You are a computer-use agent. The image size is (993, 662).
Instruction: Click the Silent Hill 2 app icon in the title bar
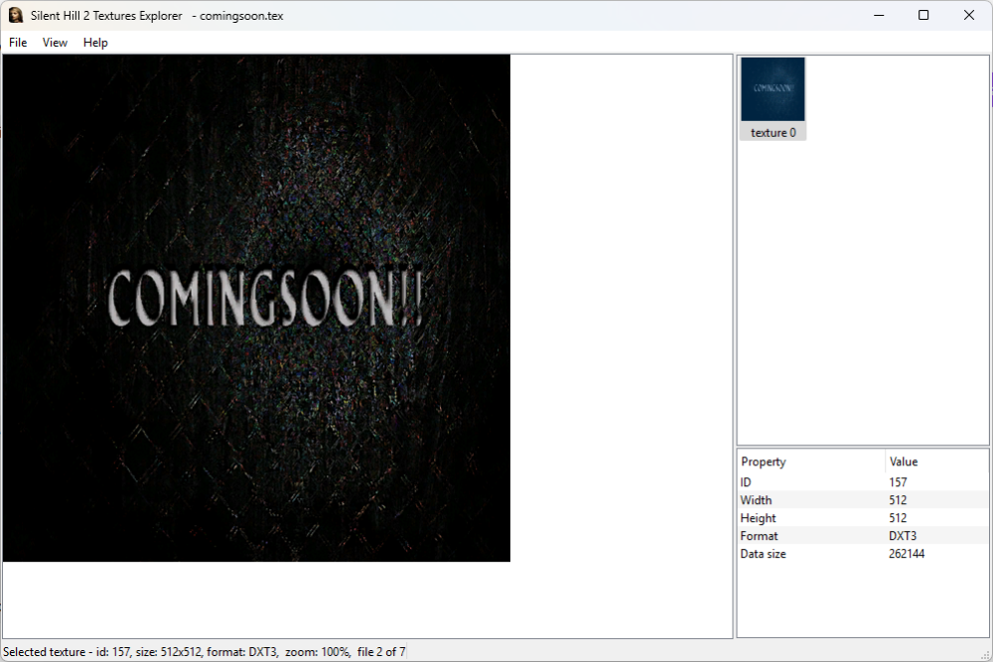point(15,15)
